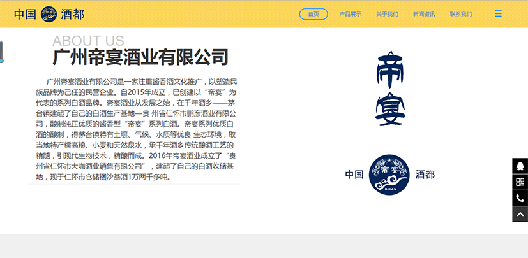
Task: Click the QQ chat icon in side widget
Action: [520, 166]
